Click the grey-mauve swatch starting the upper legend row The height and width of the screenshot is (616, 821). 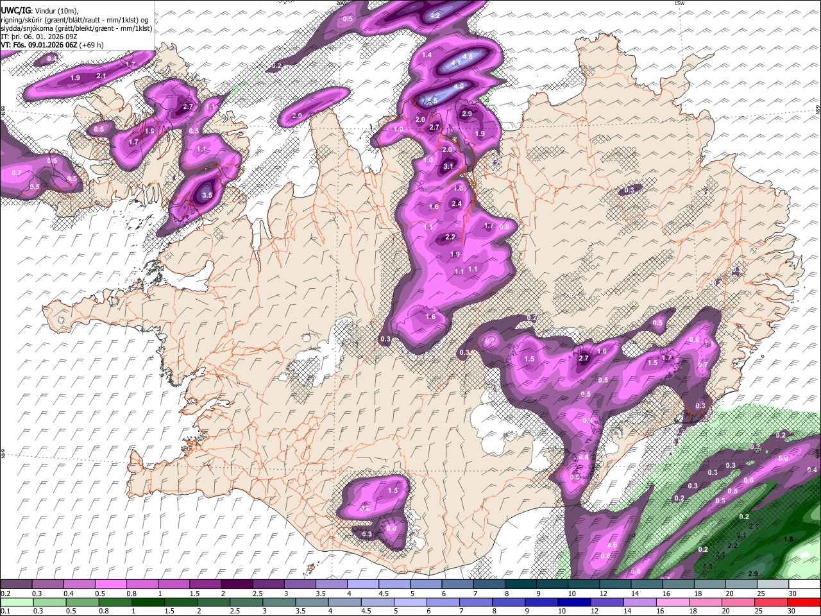pos(16,584)
